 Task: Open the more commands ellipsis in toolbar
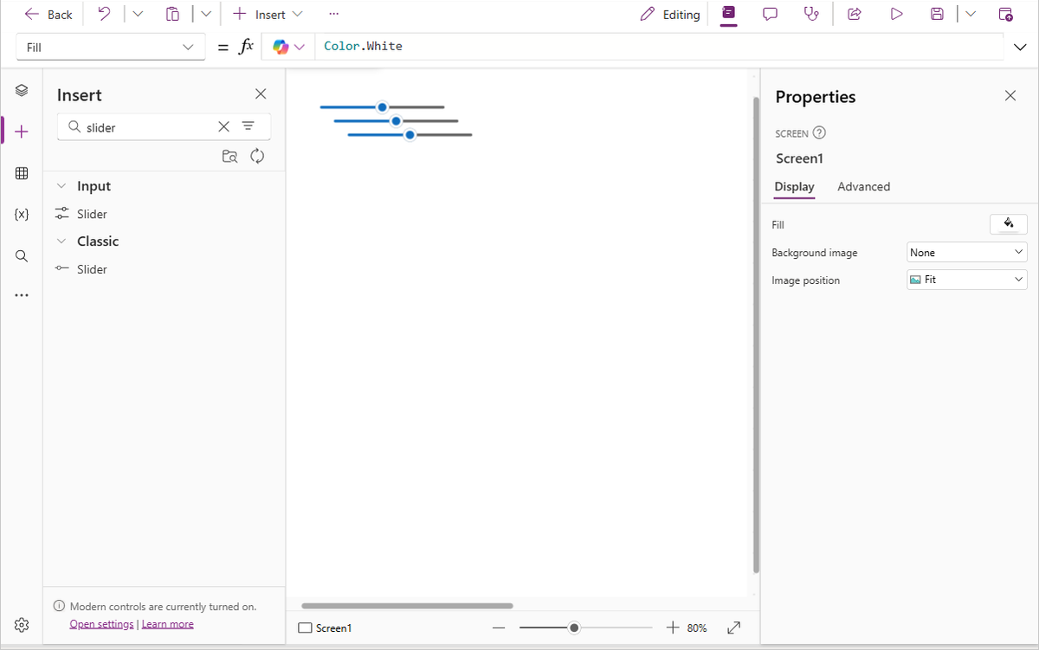334,15
